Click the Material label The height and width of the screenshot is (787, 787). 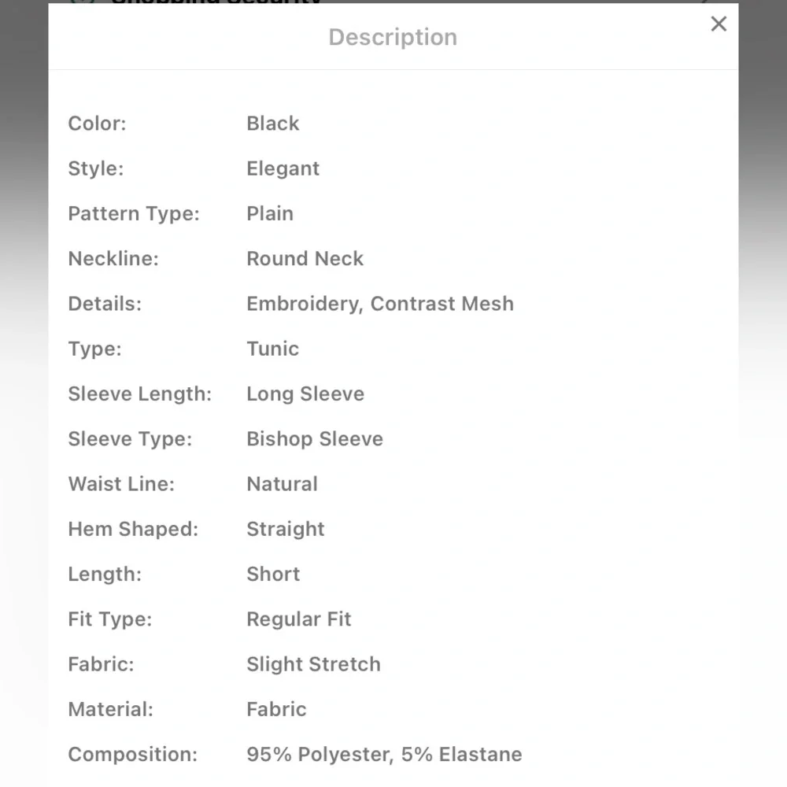(x=111, y=709)
